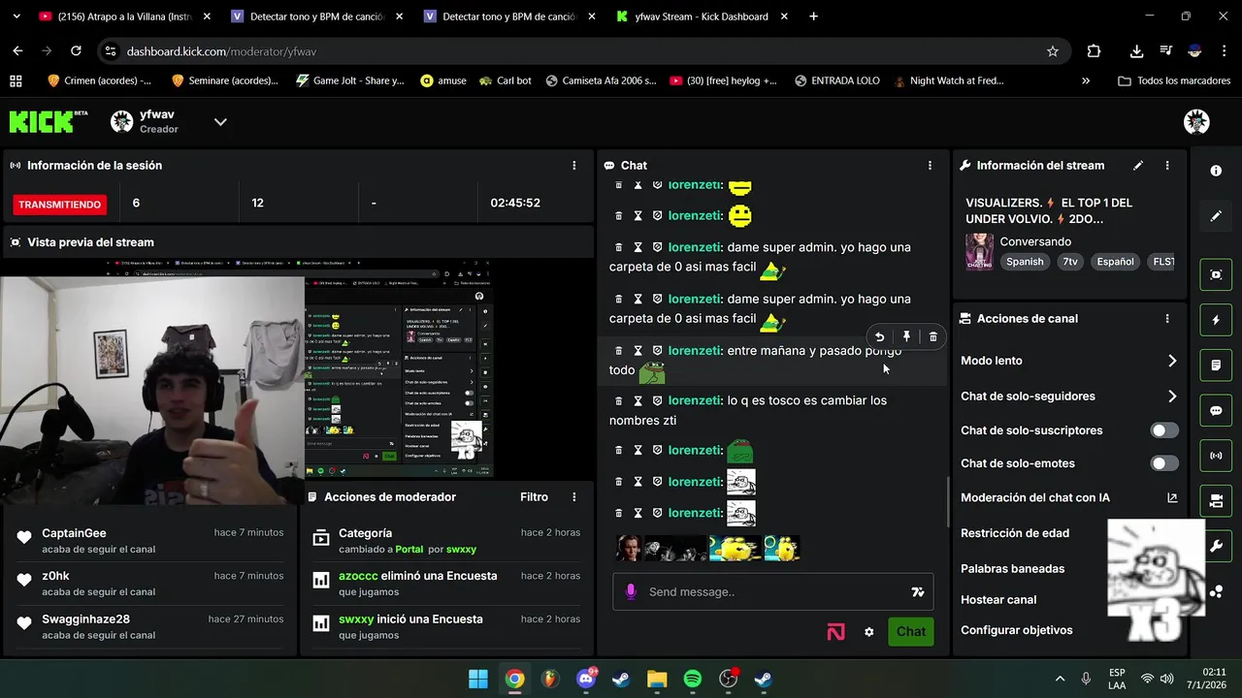This screenshot has height=698, width=1242.
Task: Bookmark this page with the star icon
Action: tap(1053, 51)
